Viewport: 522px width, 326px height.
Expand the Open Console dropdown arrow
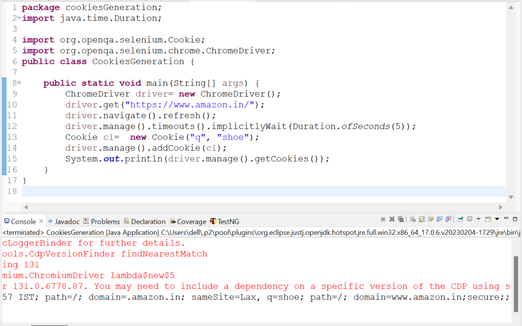(x=497, y=219)
